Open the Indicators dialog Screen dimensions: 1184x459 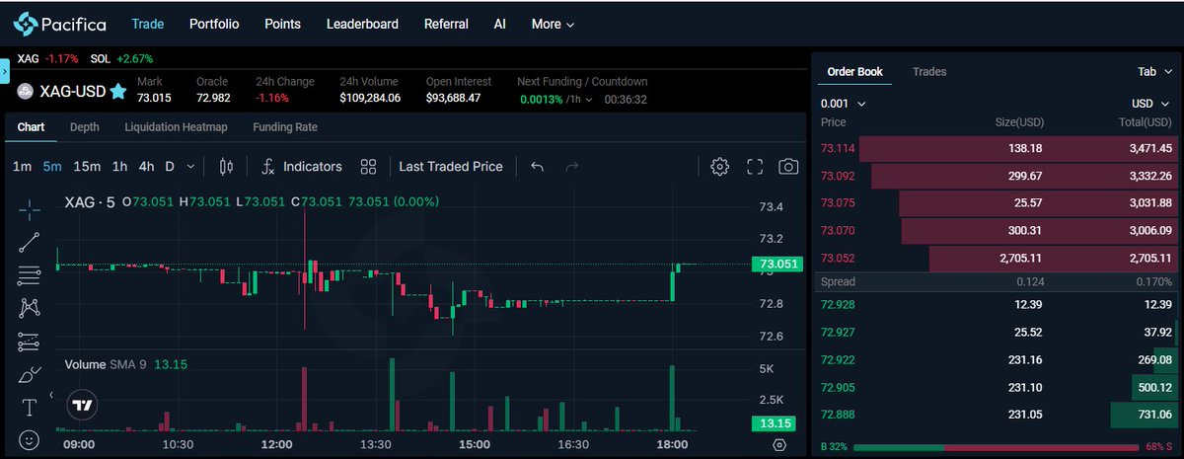tap(302, 167)
